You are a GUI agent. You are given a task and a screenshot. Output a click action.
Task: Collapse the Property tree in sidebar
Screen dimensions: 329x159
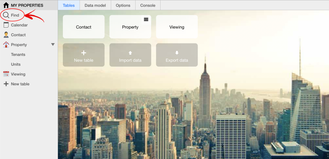(53, 44)
